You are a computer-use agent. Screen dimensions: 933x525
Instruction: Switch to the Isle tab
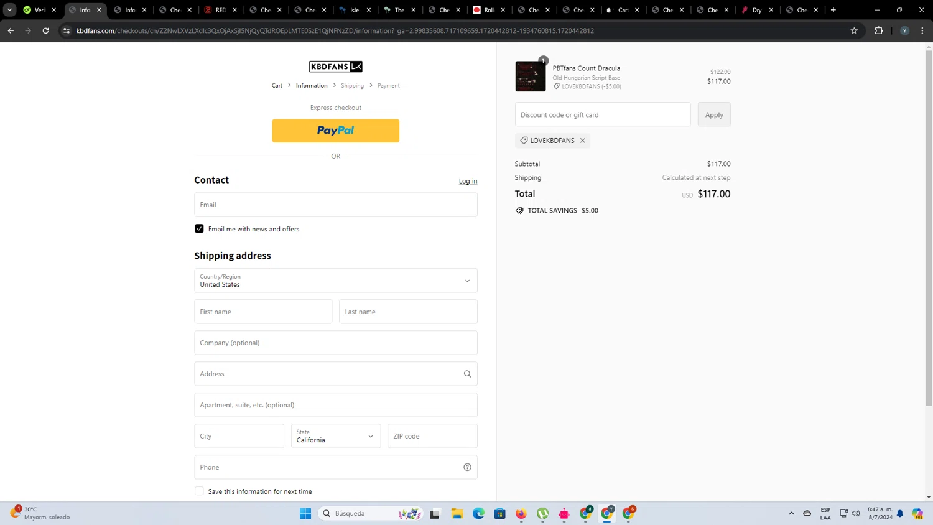click(354, 10)
